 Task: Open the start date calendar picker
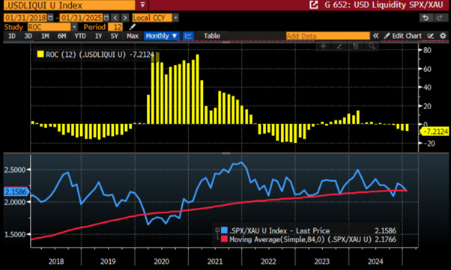pyautogui.click(x=50, y=18)
